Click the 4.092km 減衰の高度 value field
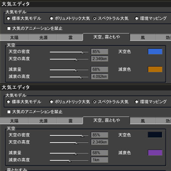 (99, 77)
